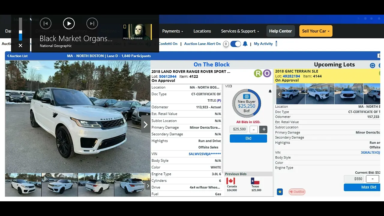Go back to Auction List
This screenshot has width=384, height=216.
17,56
